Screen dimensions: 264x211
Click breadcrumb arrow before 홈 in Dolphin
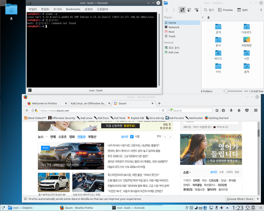coord(203,18)
